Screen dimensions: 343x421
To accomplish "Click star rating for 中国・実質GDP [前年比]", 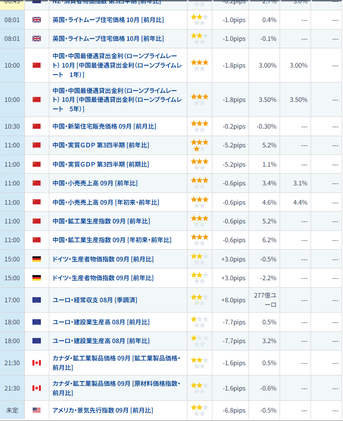I will [199, 145].
